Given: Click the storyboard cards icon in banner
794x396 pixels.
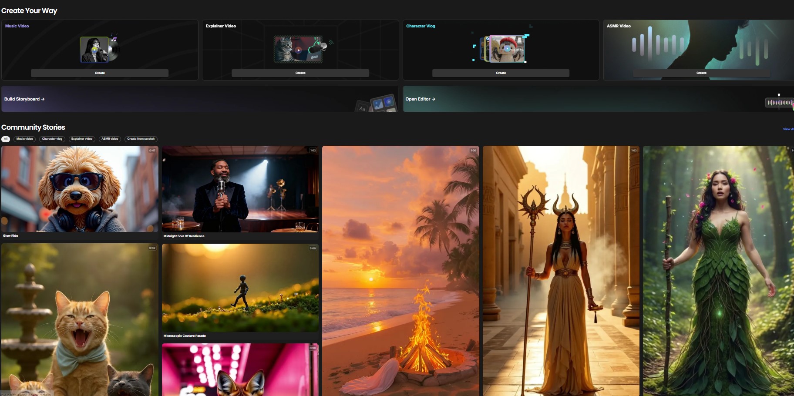Looking at the screenshot, I should click(378, 104).
